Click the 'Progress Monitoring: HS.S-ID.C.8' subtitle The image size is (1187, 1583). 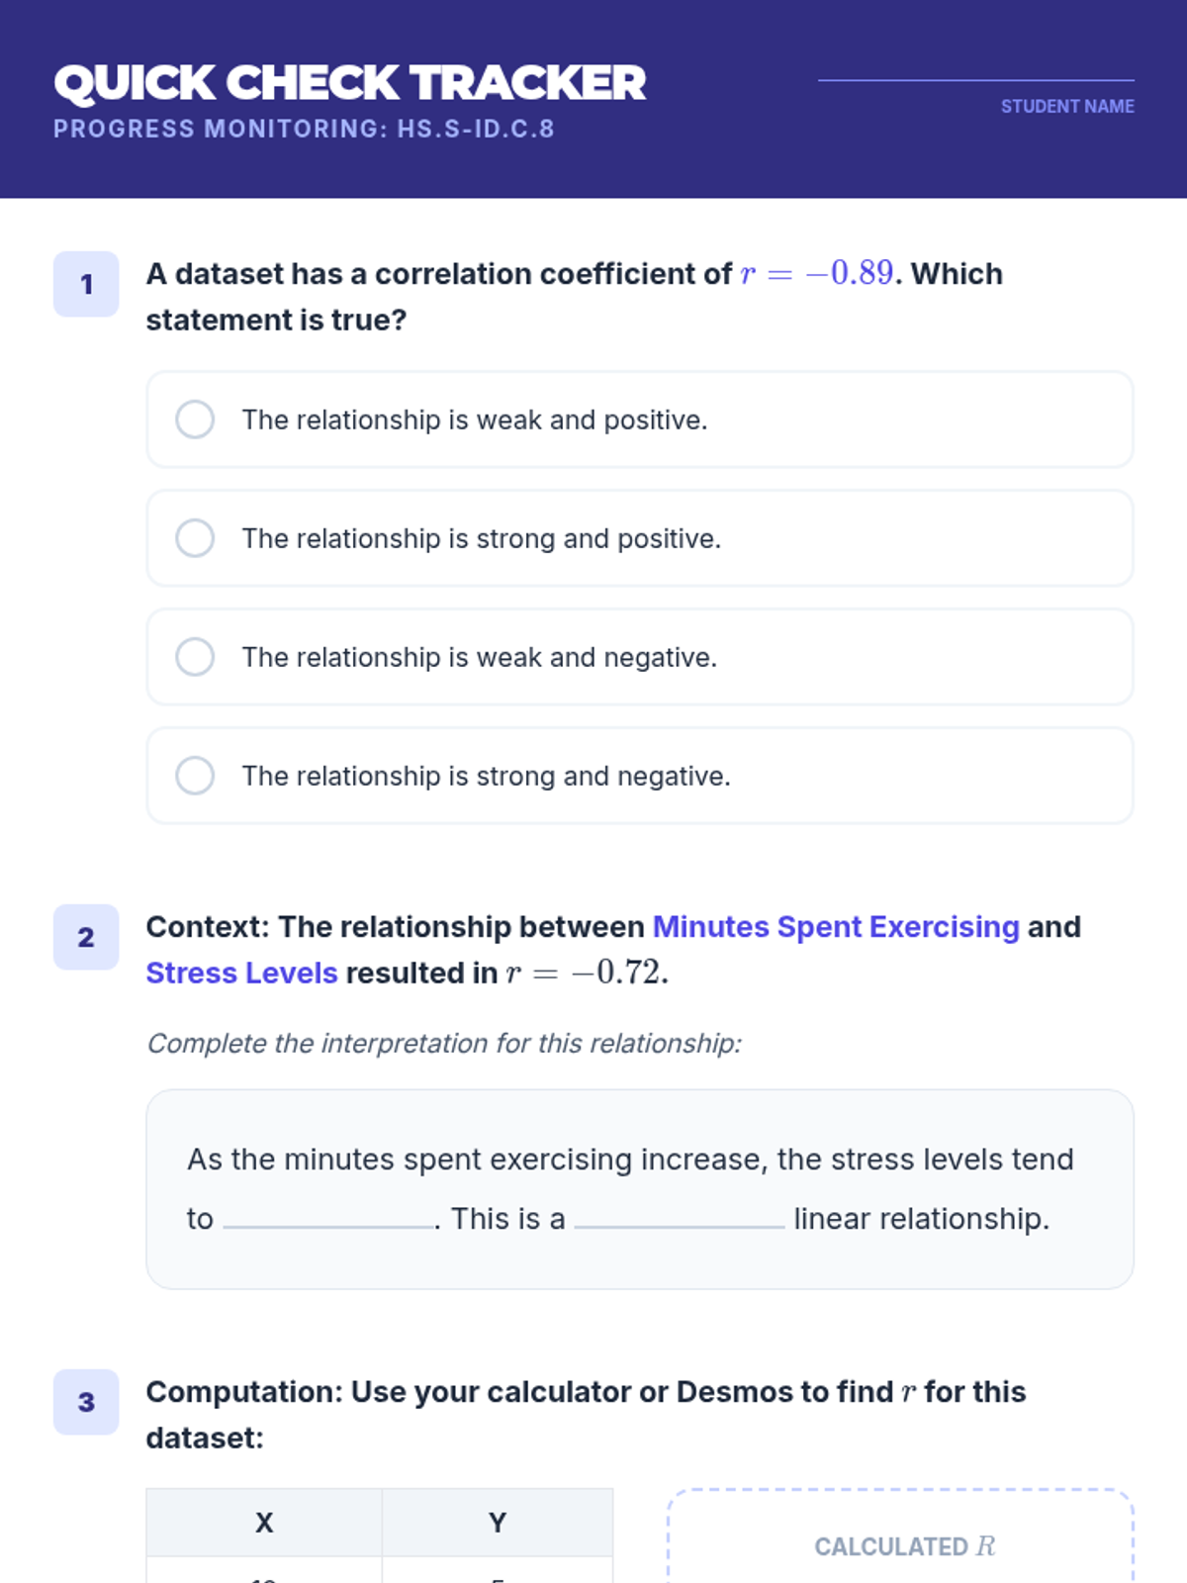point(304,130)
